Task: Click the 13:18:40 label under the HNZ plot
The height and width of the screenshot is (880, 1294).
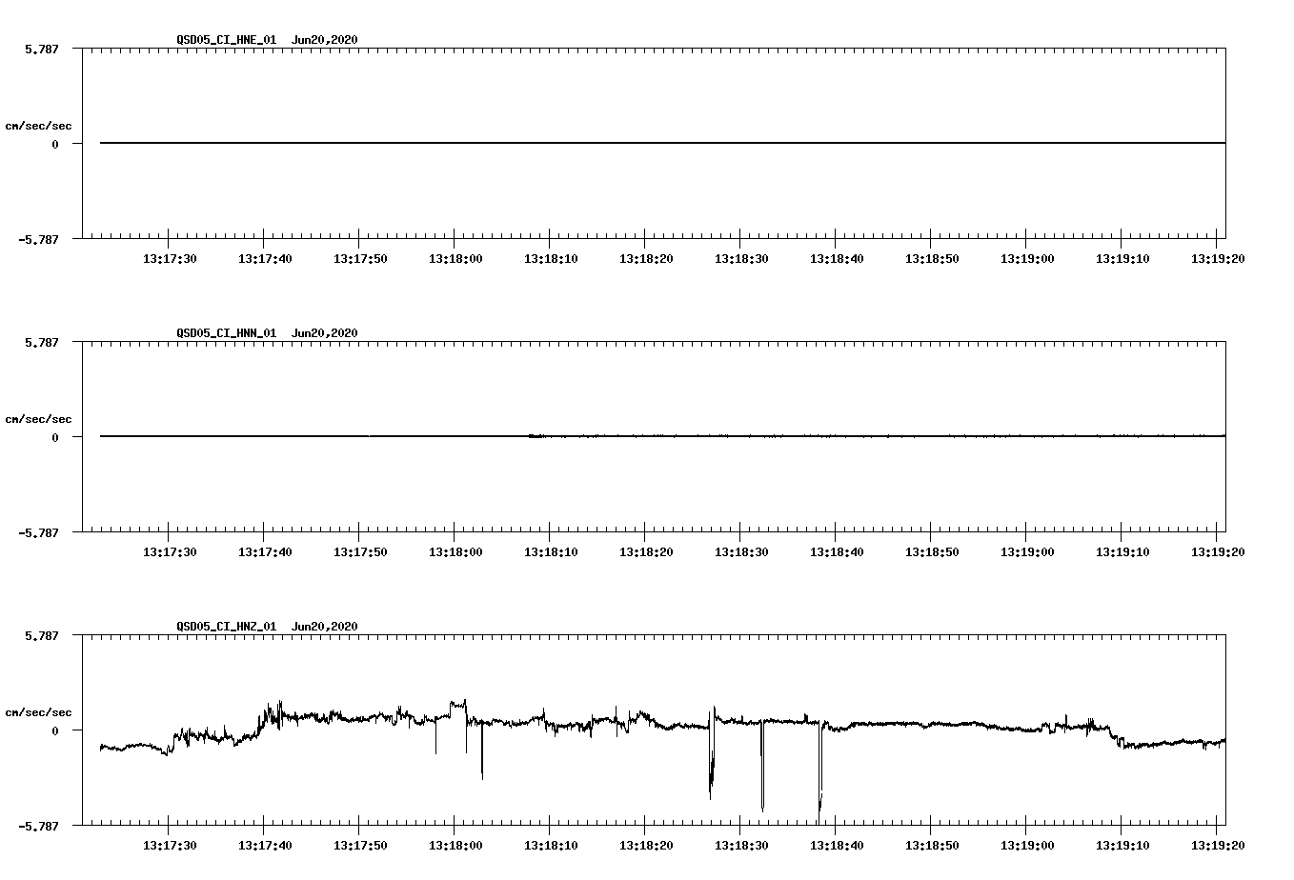Action: pyautogui.click(x=837, y=846)
